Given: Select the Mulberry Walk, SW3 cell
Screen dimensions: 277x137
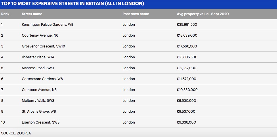Looking at the screenshot, I should pos(38,101).
